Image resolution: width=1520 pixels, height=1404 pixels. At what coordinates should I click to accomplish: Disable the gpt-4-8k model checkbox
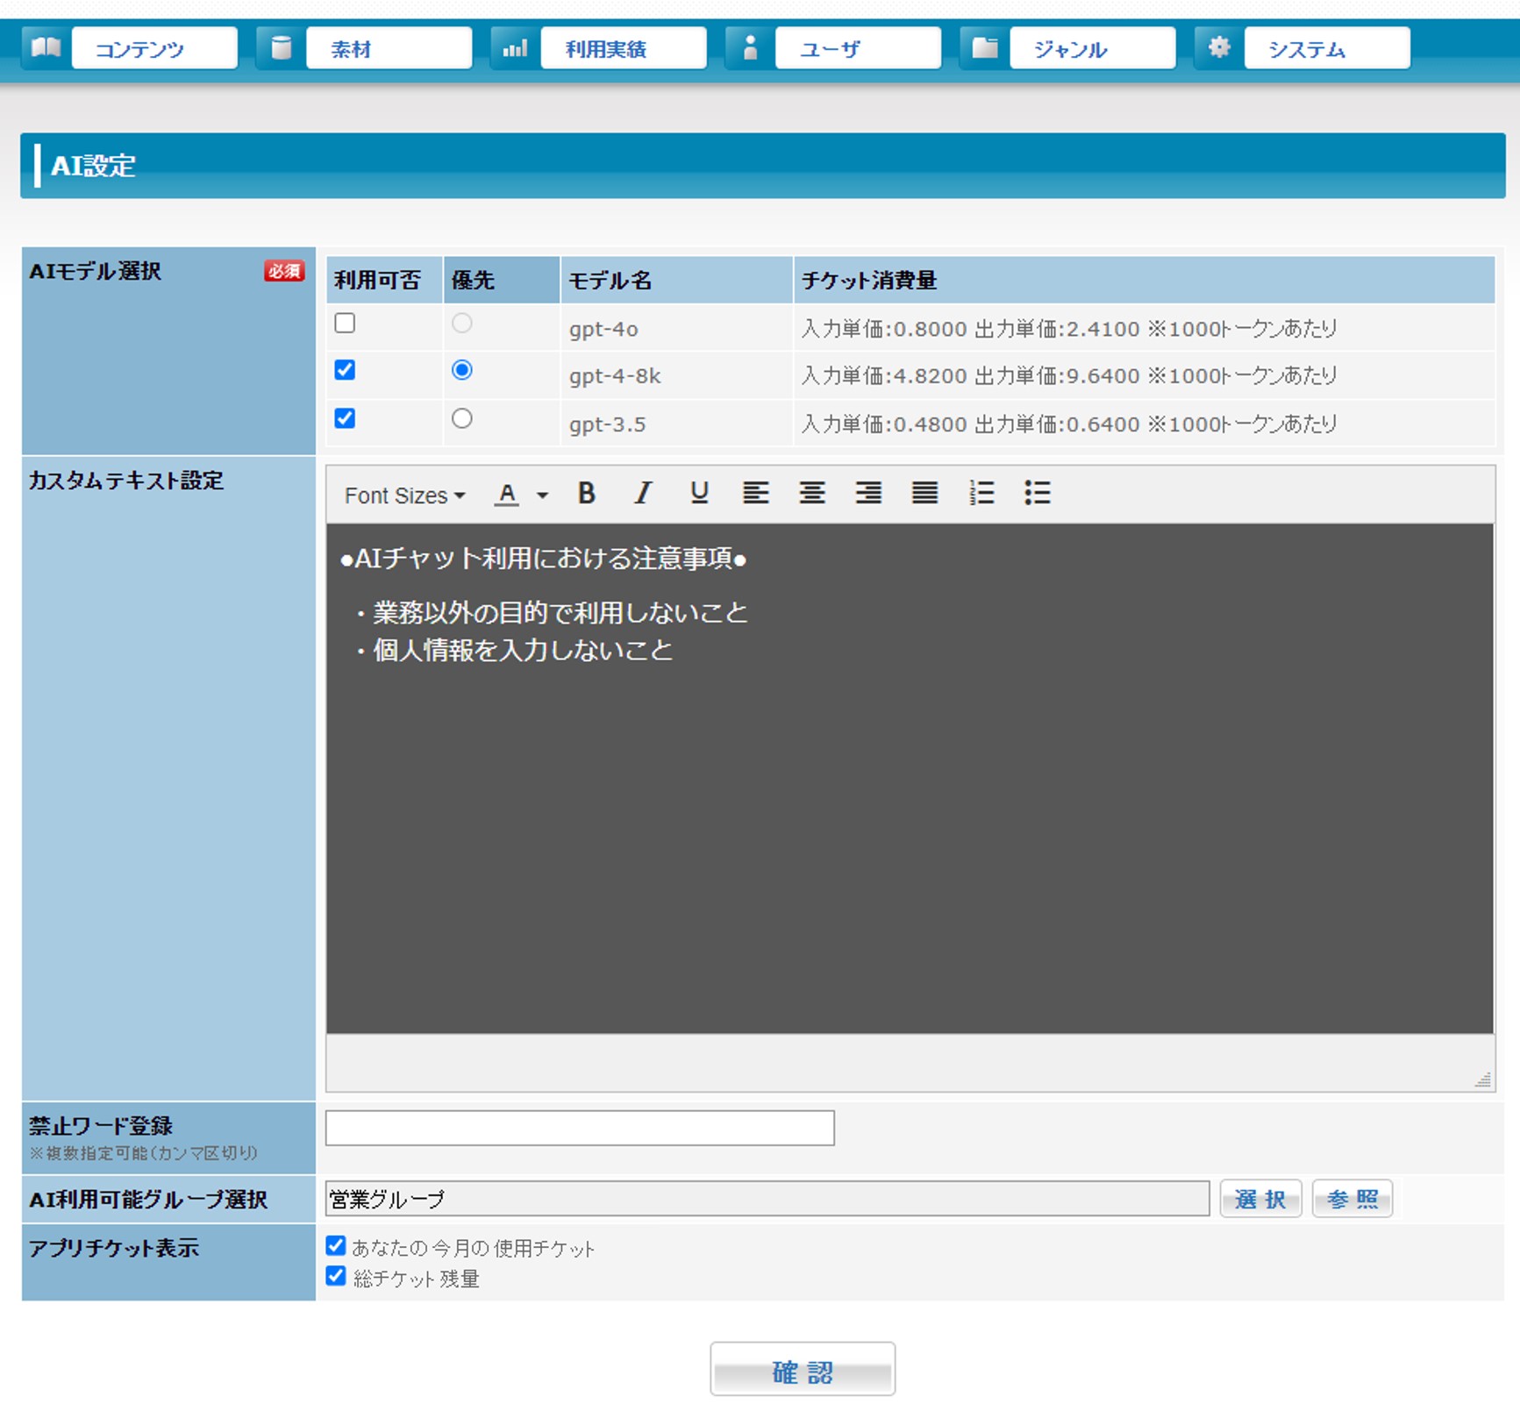tap(345, 371)
